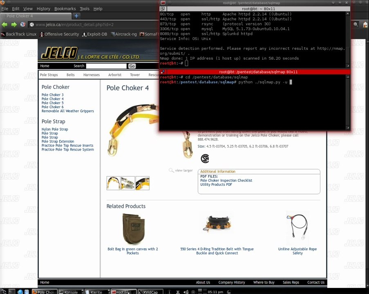
Task: Open Pole Choker Inspection Checklist PDF
Action: pyautogui.click(x=226, y=180)
